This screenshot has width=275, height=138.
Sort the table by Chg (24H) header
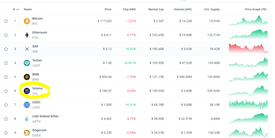pos(129,9)
